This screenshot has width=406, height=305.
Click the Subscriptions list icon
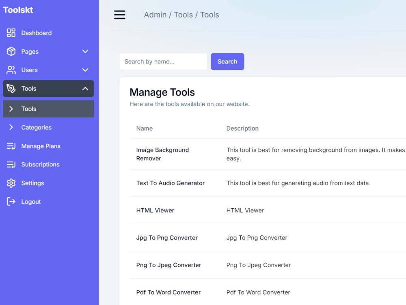click(x=11, y=164)
